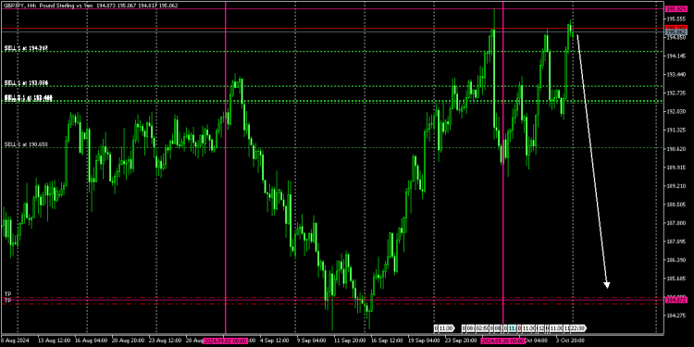694x347 pixels.
Task: Click the 11 Sep 20:00 time label
Action: 350,341
